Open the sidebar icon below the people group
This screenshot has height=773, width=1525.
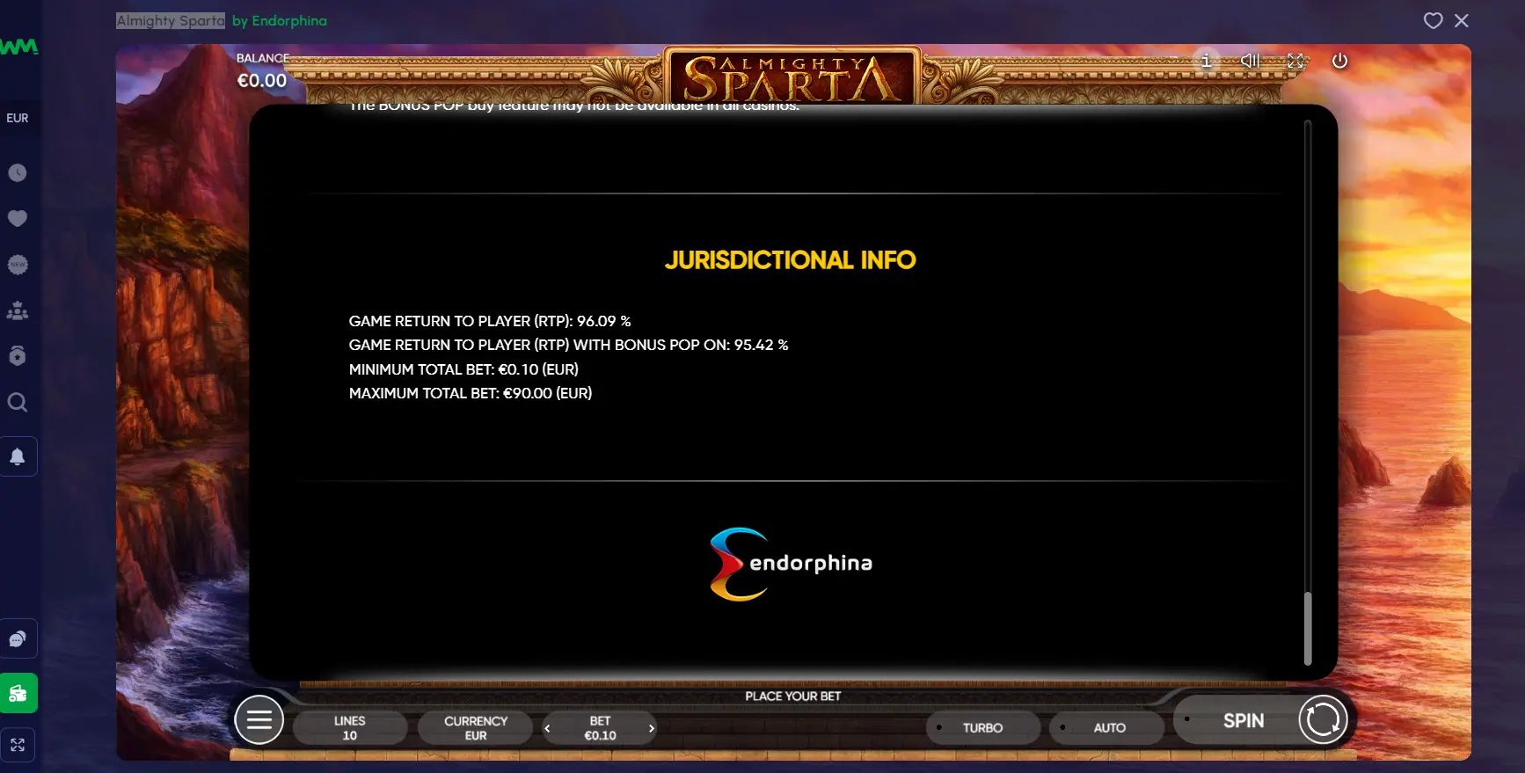pos(18,355)
